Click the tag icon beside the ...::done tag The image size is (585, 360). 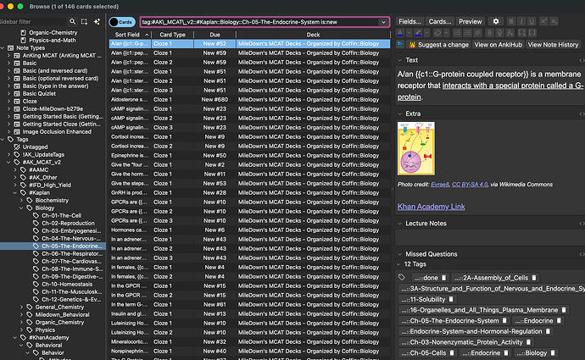click(401, 277)
